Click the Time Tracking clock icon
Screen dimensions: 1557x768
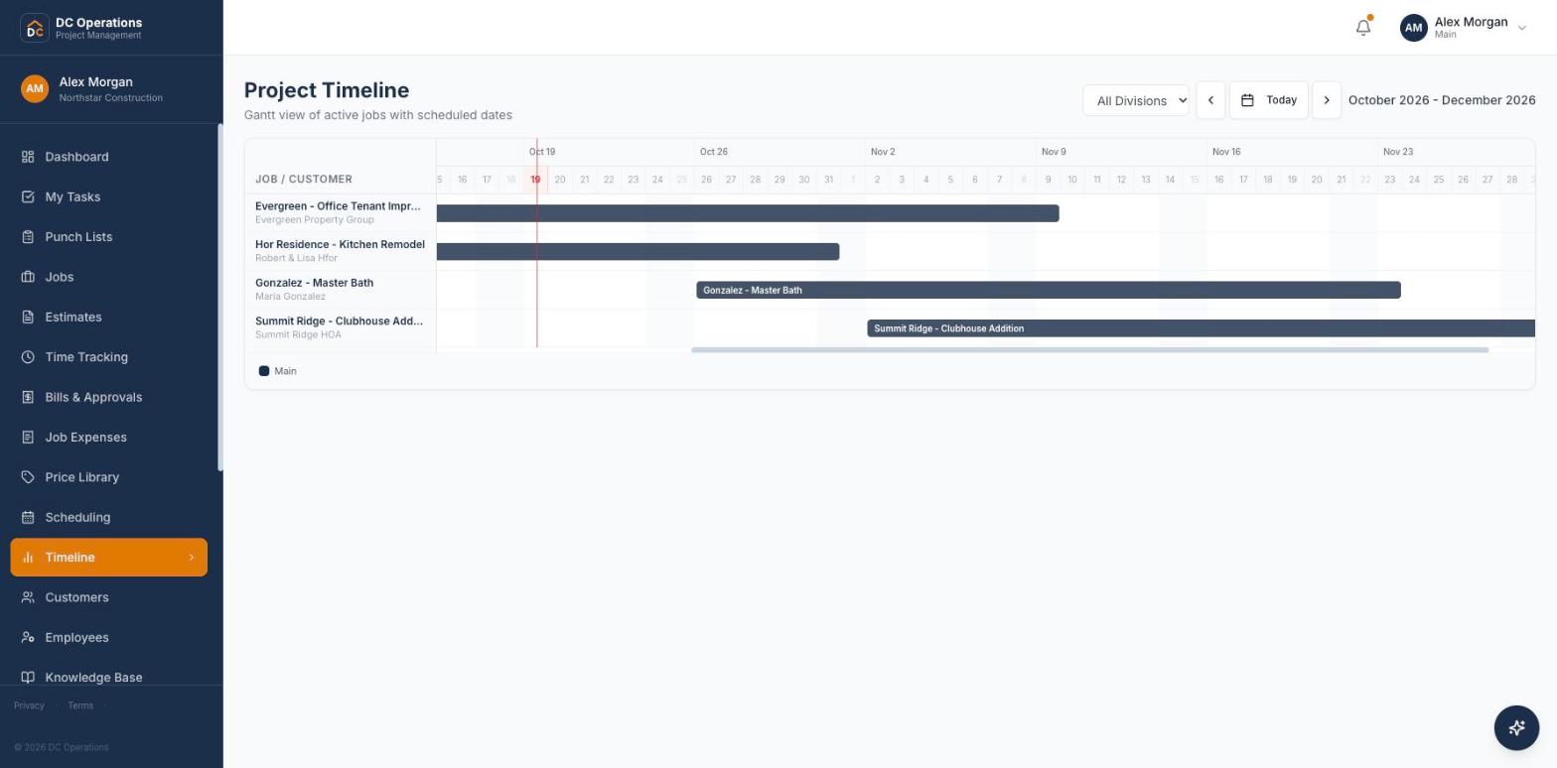click(x=28, y=357)
